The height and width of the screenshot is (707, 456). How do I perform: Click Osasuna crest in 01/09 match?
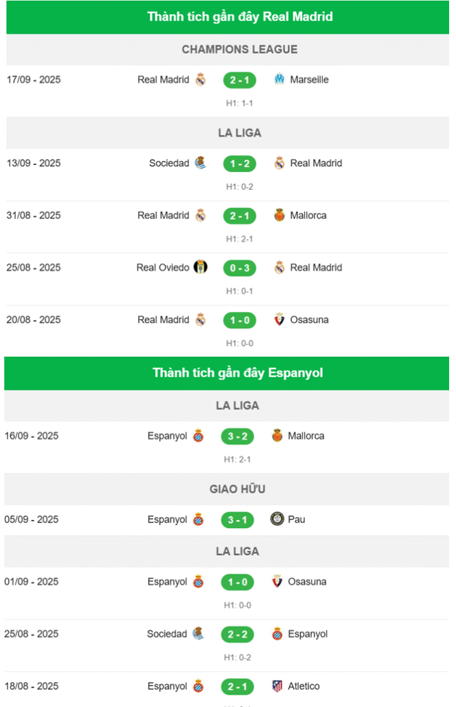(x=277, y=581)
